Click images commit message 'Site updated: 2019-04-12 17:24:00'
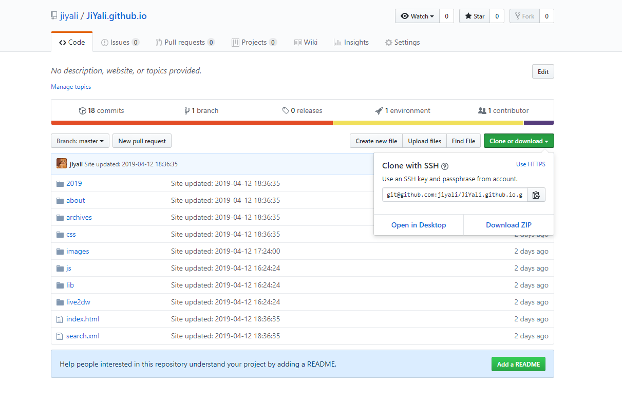 [225, 251]
